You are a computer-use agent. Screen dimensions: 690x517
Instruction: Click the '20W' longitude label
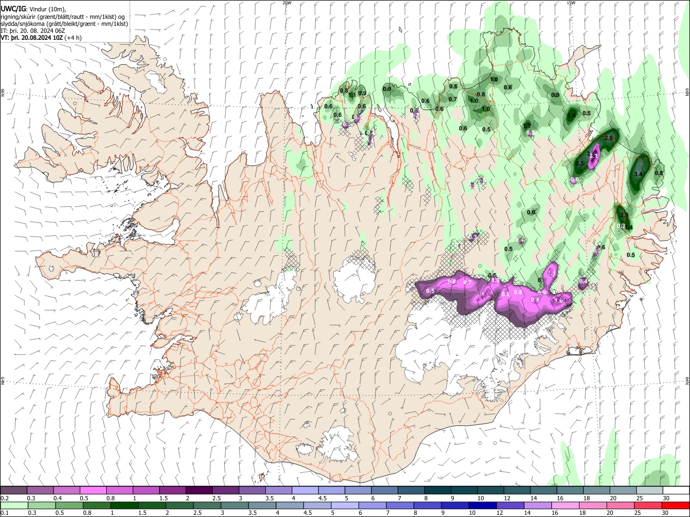287,3
